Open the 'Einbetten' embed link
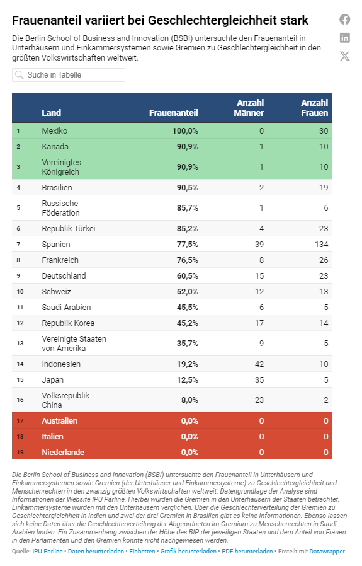 point(142,552)
